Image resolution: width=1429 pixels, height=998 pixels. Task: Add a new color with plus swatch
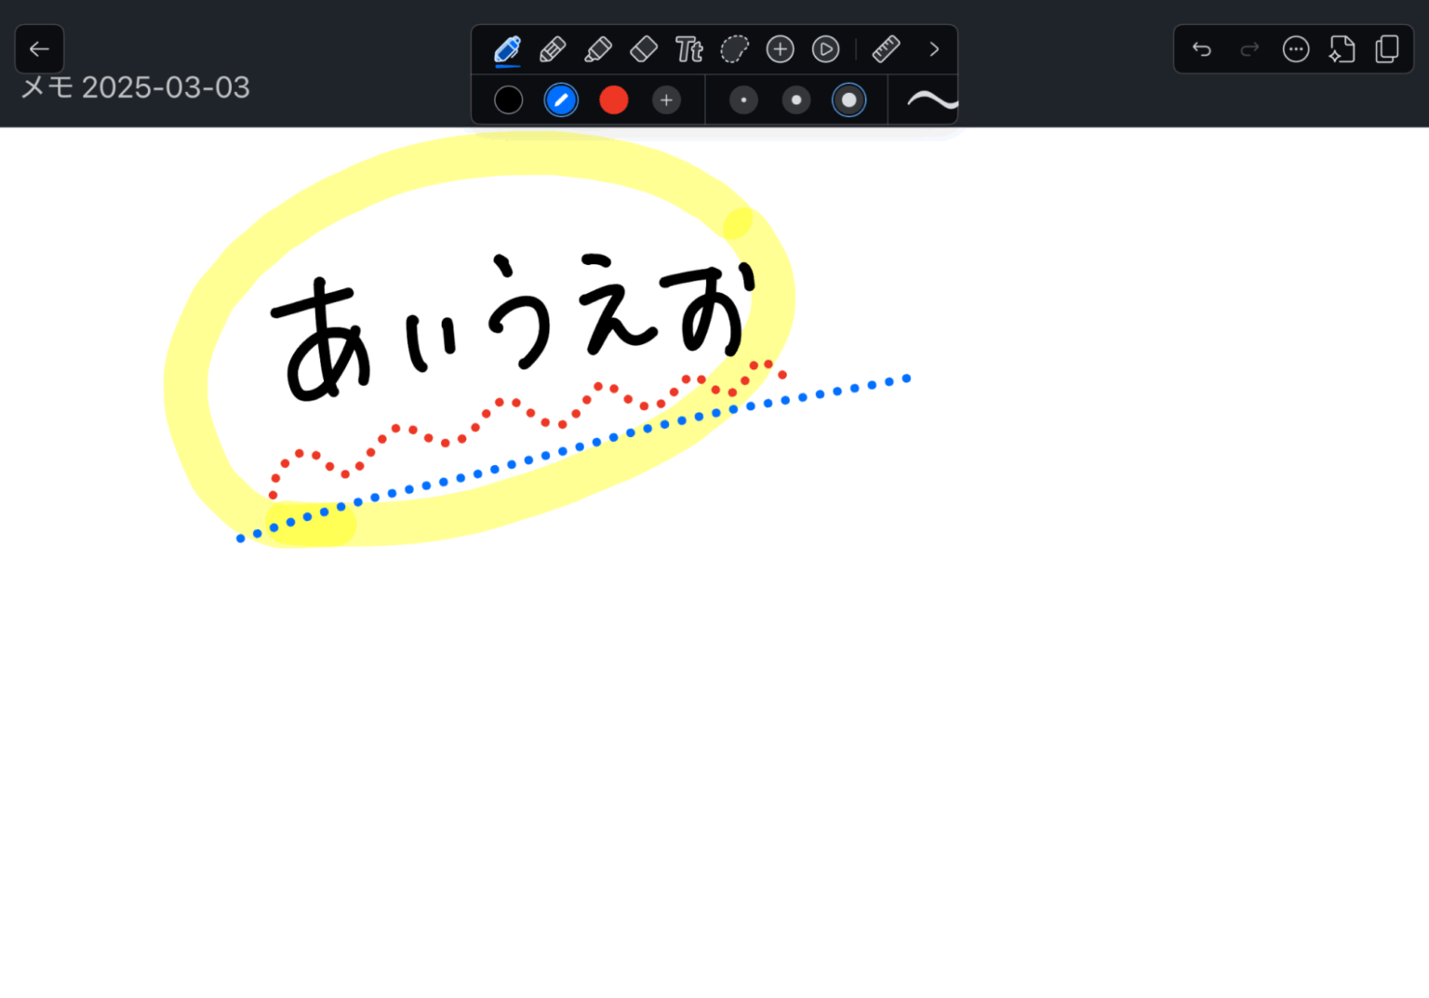666,100
